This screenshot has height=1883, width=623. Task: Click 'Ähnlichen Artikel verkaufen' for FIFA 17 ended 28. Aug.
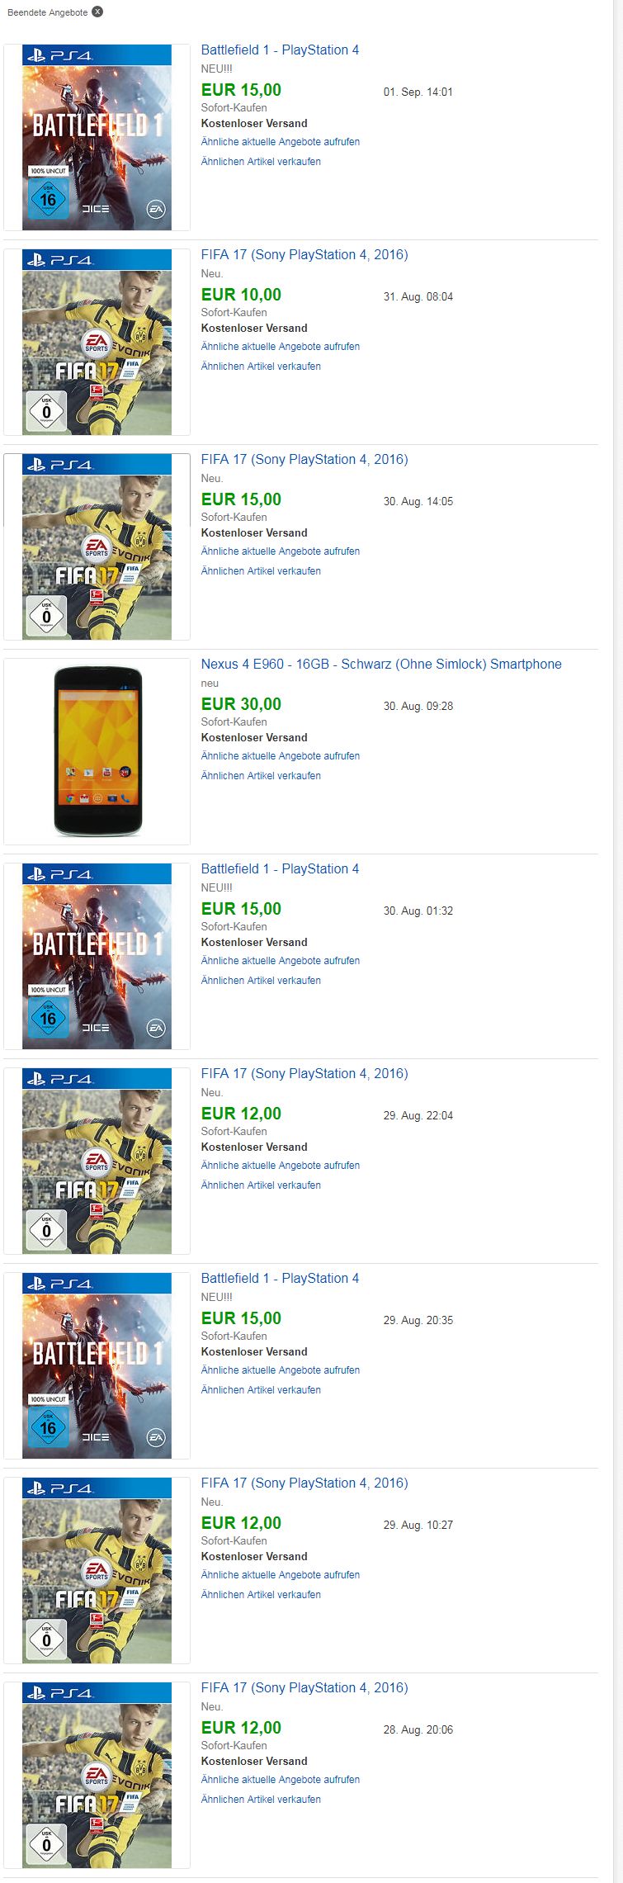pos(261,1799)
